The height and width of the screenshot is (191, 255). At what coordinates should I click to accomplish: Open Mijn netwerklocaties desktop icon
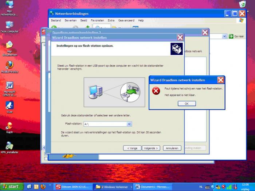point(9,8)
